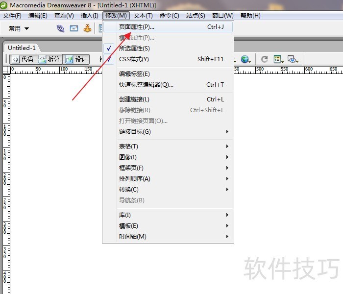Close the 修改(M) menu via its title
Screen dimensions: 343x294
pos(116,16)
